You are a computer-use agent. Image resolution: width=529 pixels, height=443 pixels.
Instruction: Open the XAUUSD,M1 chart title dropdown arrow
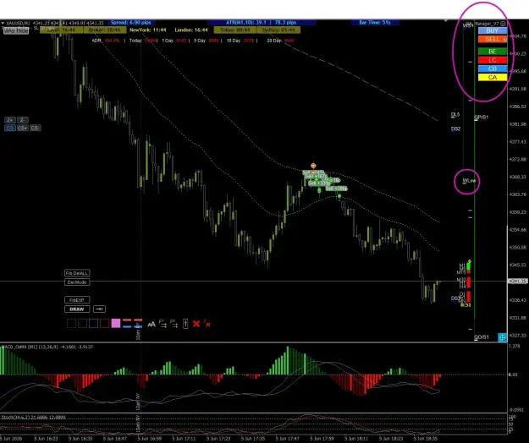click(x=3, y=23)
